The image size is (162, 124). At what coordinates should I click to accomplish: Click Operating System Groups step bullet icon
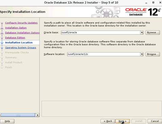click(2, 47)
